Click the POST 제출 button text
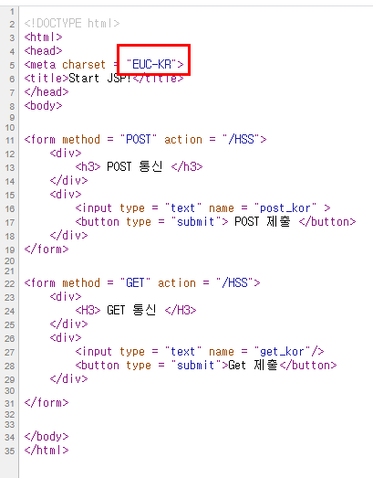Image resolution: width=373 pixels, height=478 pixels. (x=263, y=221)
